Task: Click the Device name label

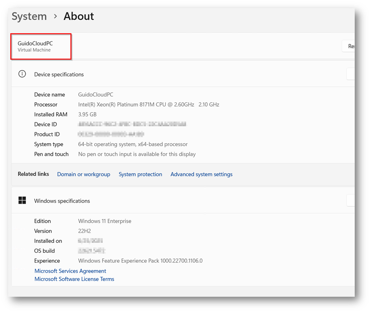Action: point(50,95)
